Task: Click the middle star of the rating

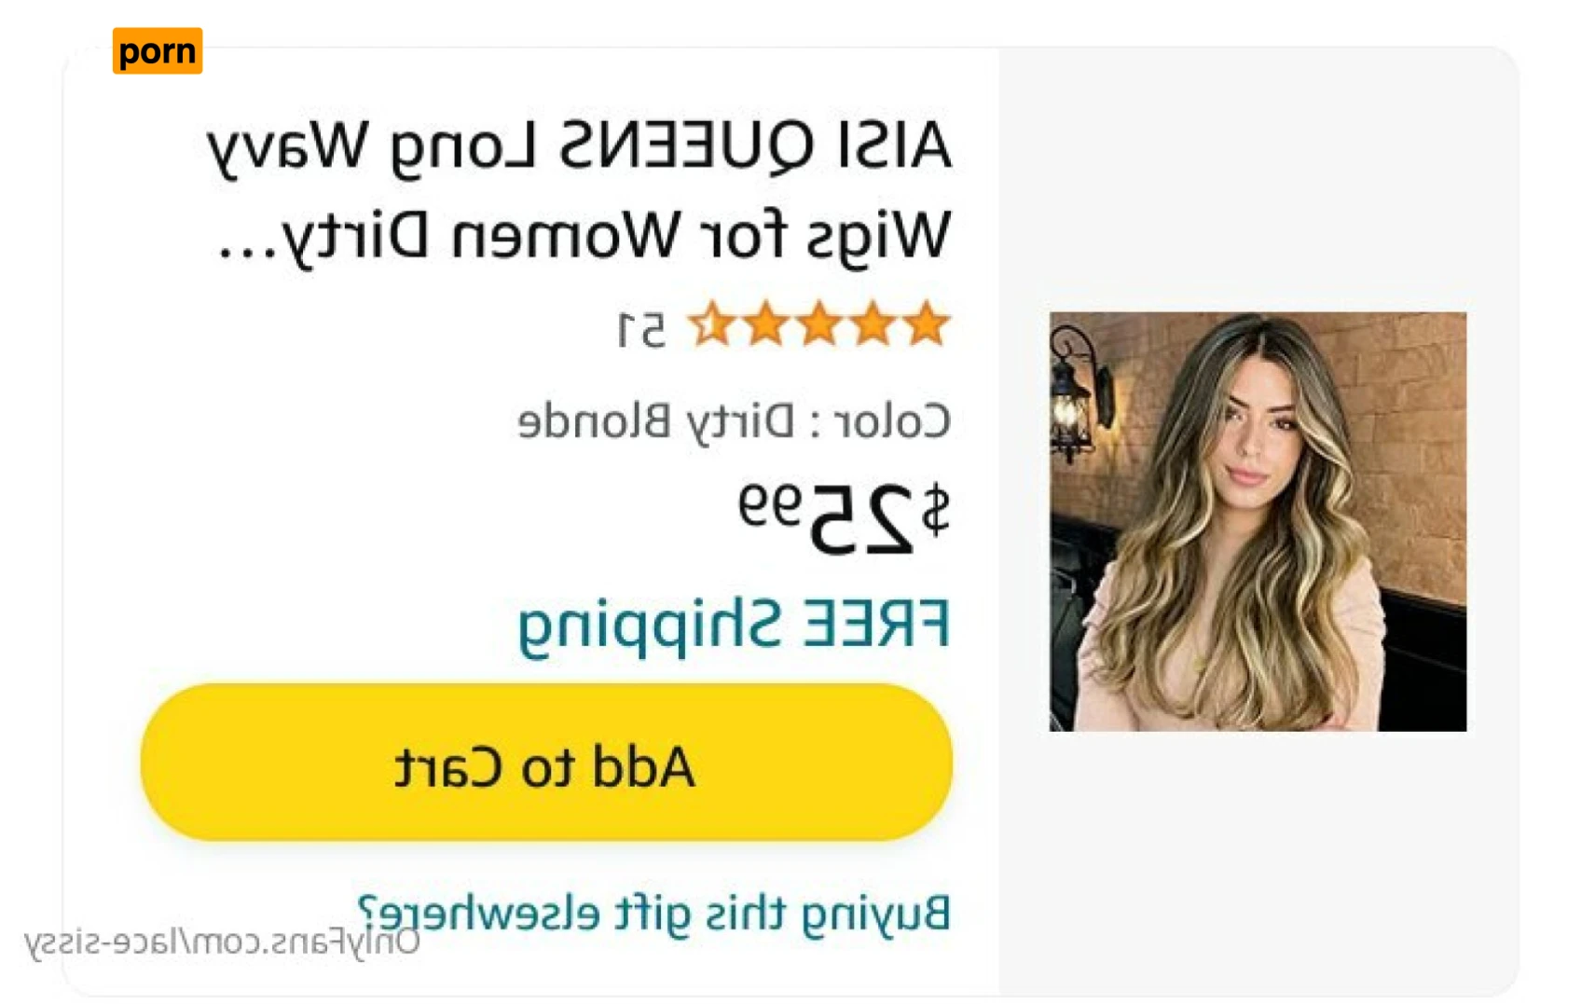Action: coord(819,323)
